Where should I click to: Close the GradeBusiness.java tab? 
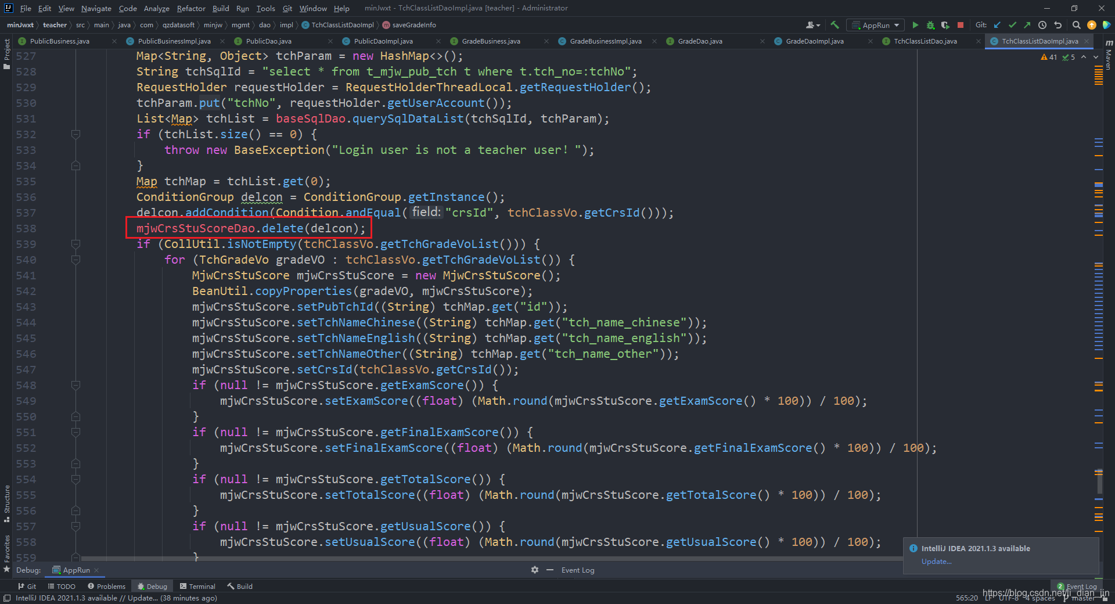click(546, 41)
